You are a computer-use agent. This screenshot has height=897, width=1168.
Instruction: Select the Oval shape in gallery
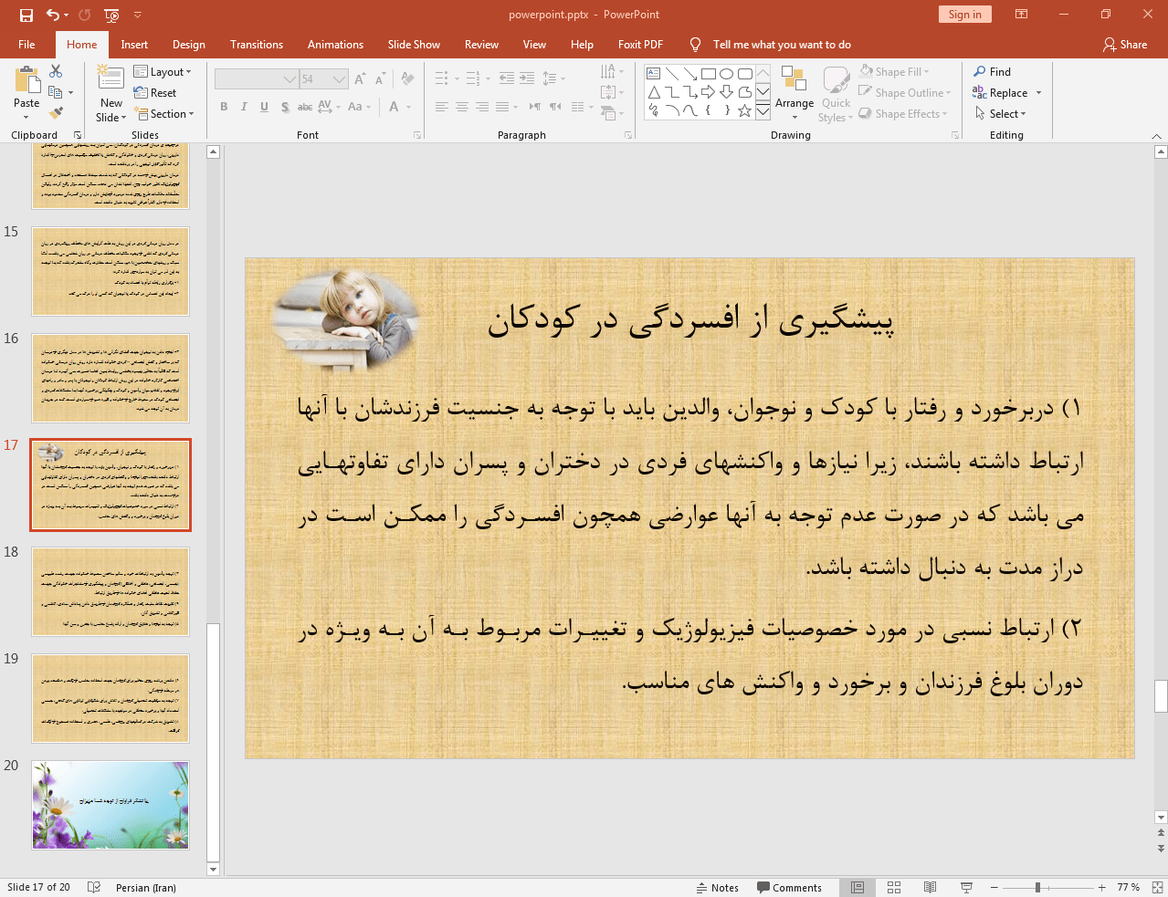click(x=727, y=74)
